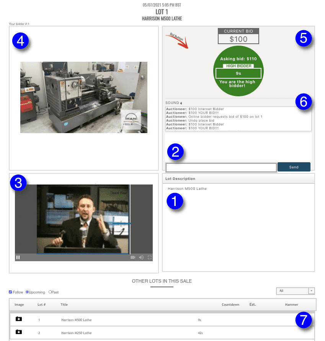The image size is (325, 341).
Task: Expand the Lot Description panel header
Action: pyautogui.click(x=238, y=178)
